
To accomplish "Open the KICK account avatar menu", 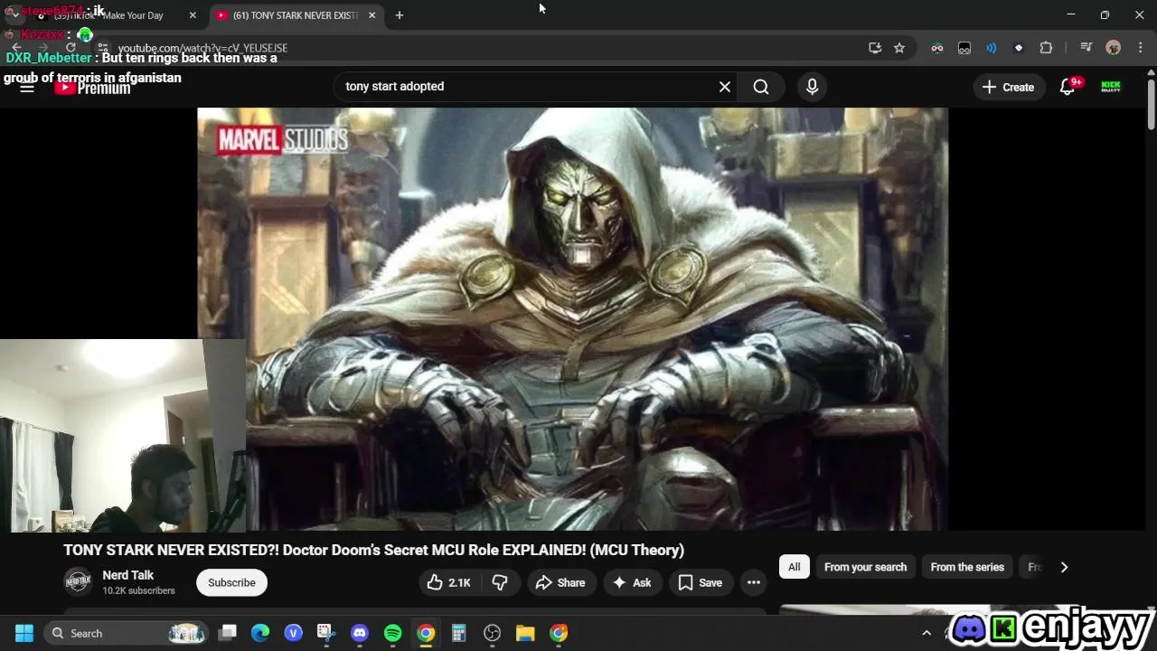I will 1111,87.
